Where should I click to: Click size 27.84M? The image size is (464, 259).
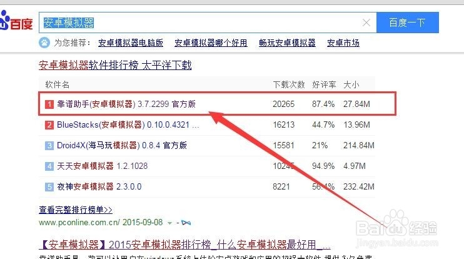tap(356, 104)
